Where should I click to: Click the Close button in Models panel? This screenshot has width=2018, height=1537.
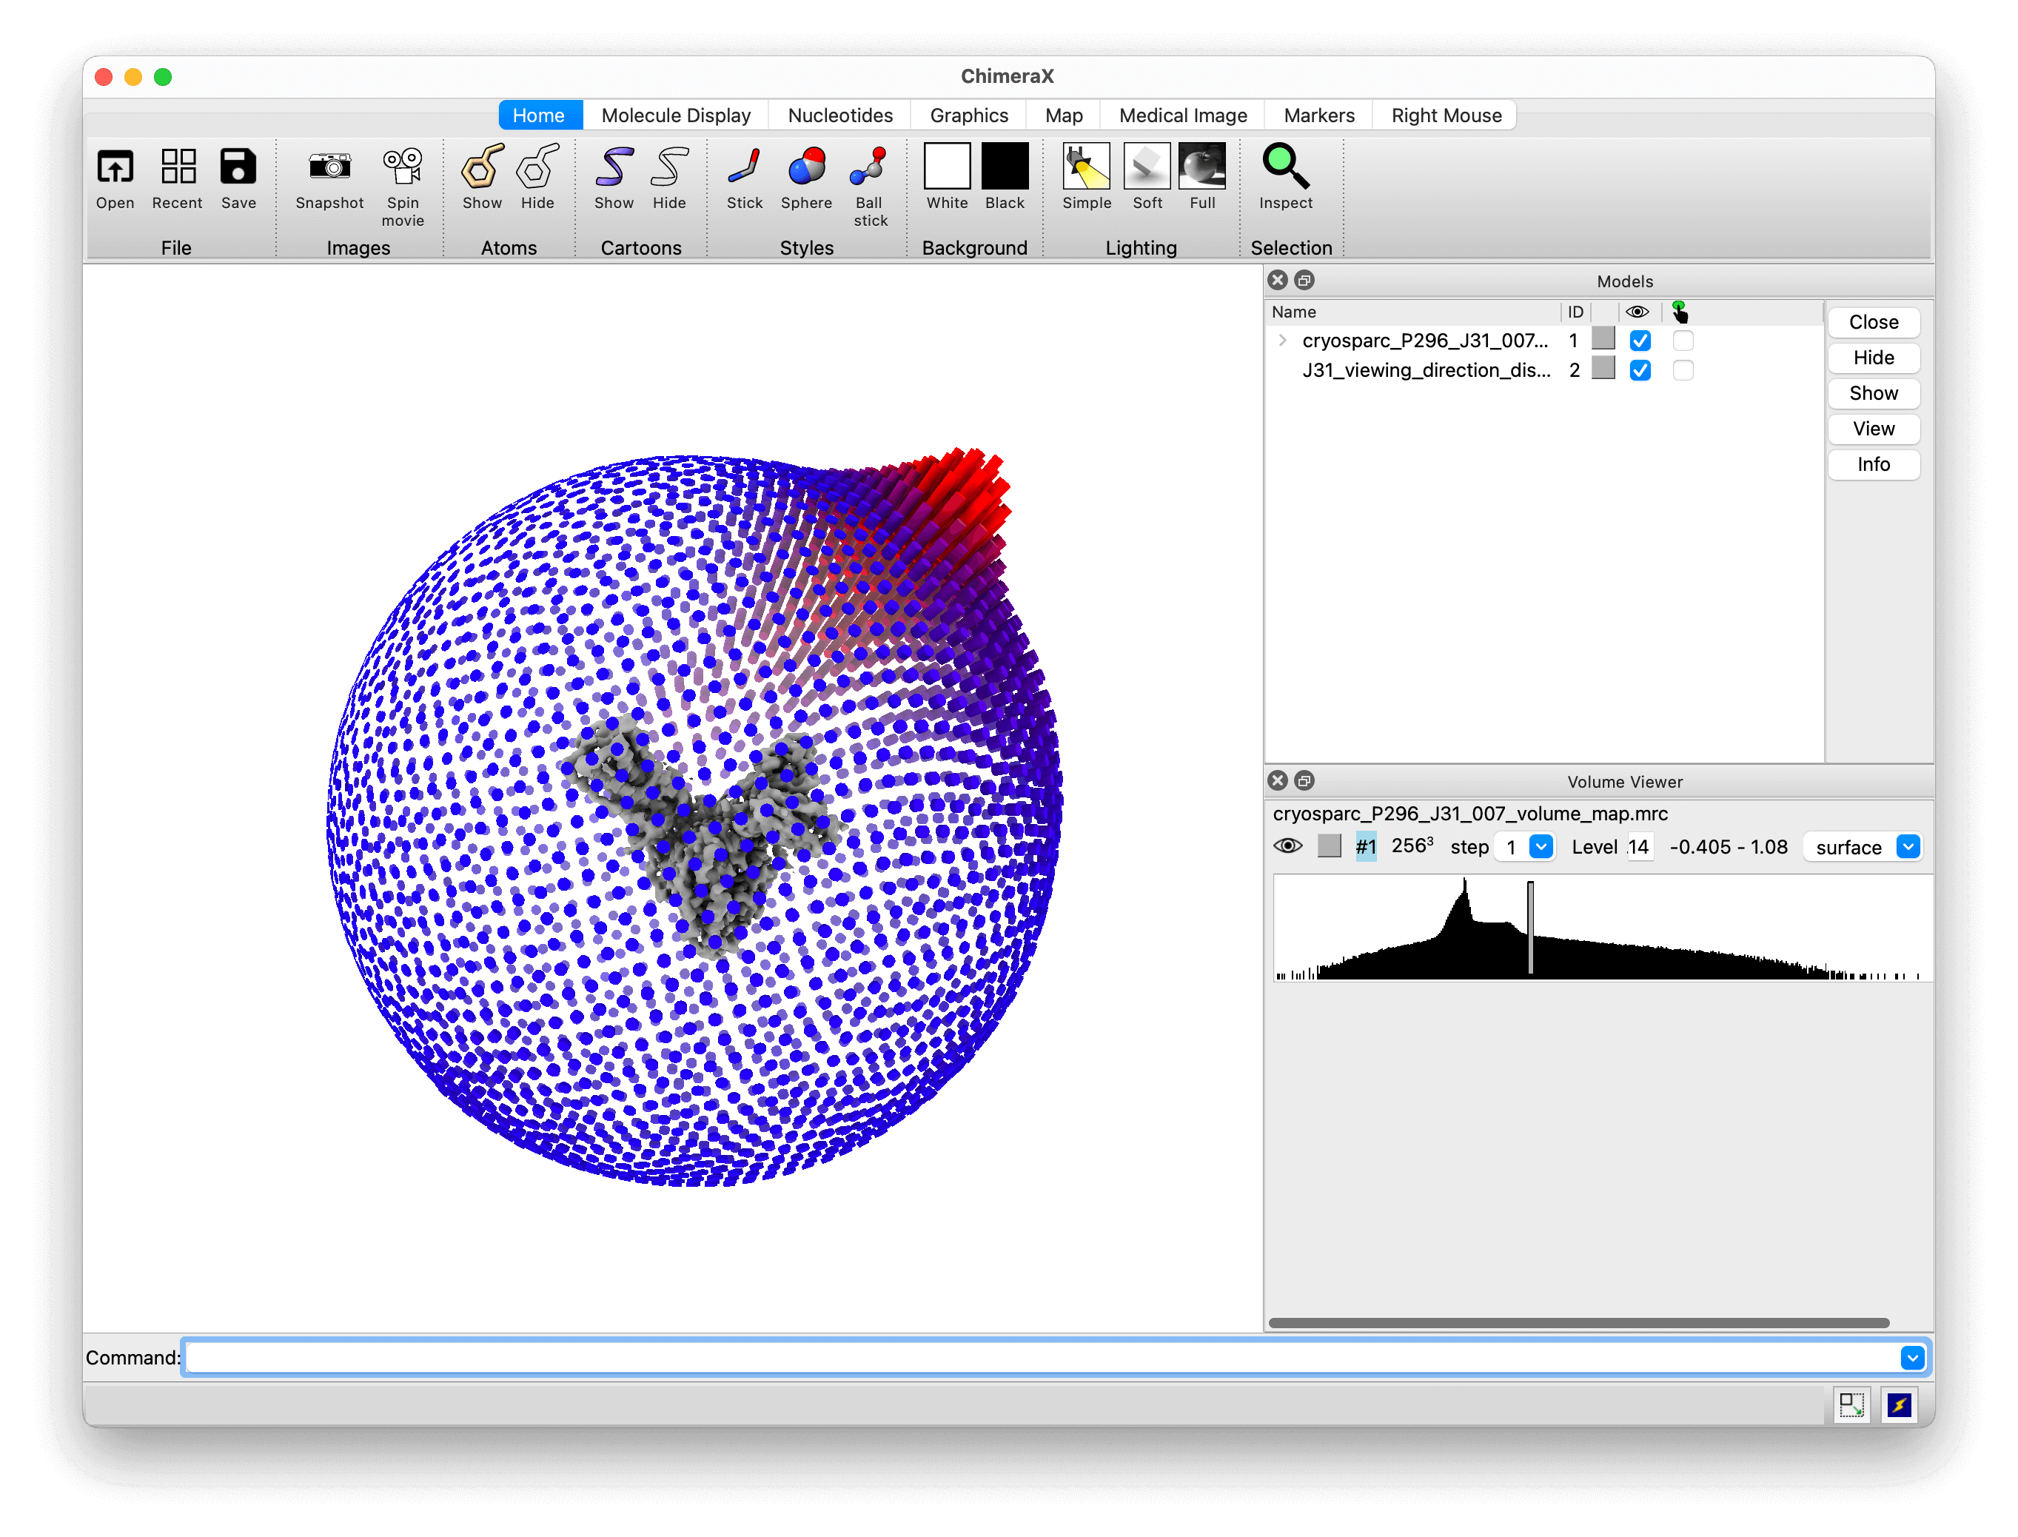(x=1874, y=322)
